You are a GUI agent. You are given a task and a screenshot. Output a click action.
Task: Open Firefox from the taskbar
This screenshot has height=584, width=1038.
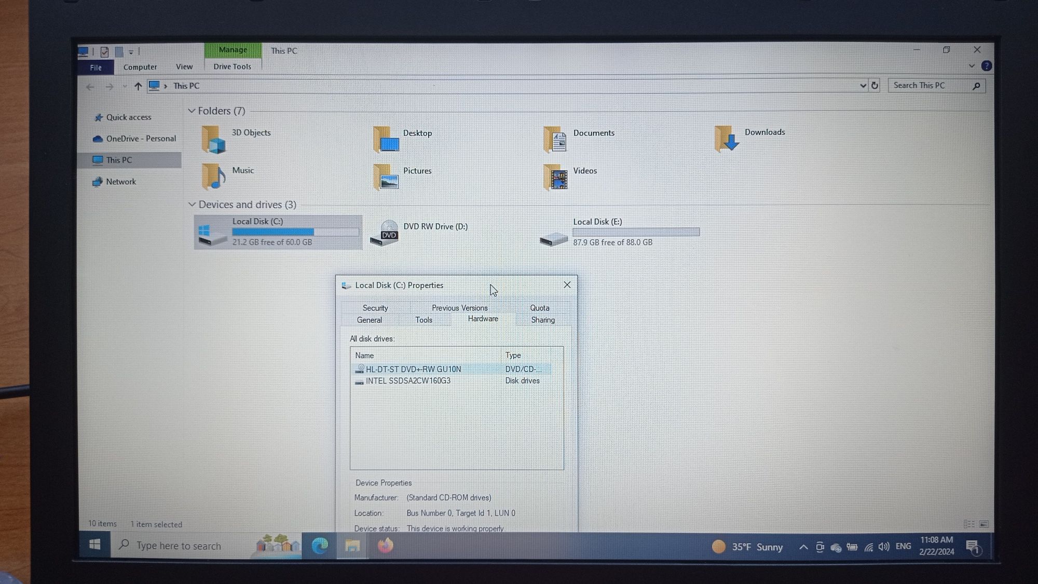386,546
